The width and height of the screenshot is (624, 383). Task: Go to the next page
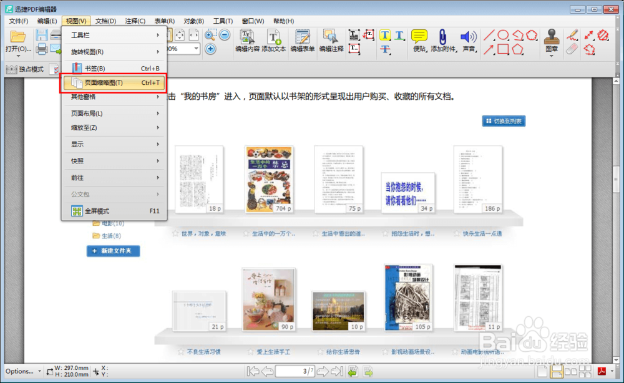pos(323,372)
